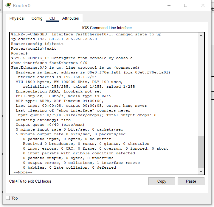The image size is (214, 207).
Task: Click the 'IOS Command Line Interface' heading
Action: coord(107,28)
